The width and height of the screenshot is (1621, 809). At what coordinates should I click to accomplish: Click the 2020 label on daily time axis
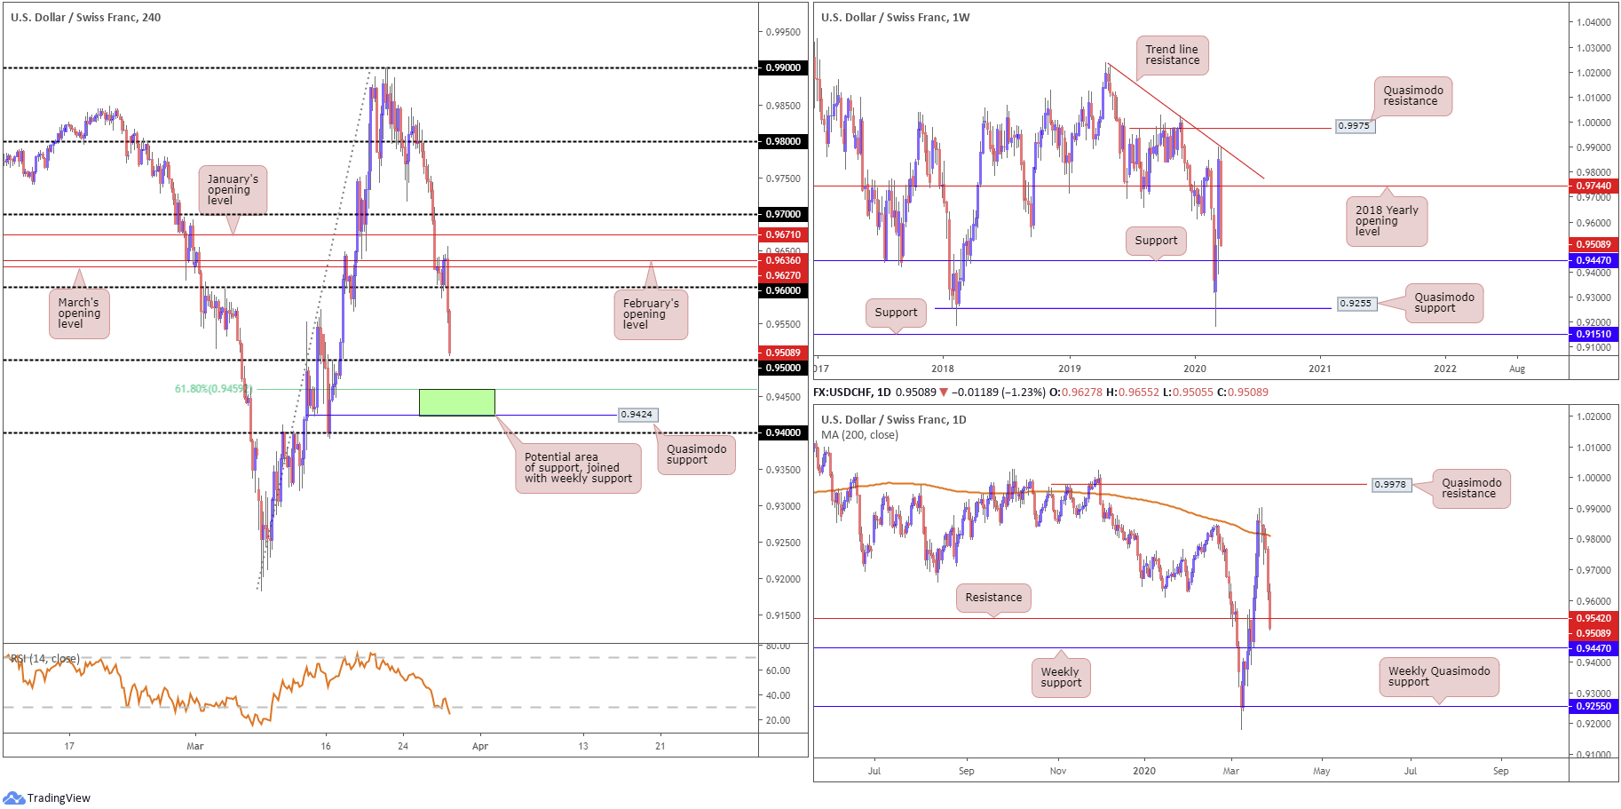coord(1144,771)
